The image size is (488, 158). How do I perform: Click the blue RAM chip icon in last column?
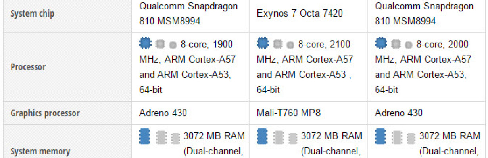tap(381, 136)
